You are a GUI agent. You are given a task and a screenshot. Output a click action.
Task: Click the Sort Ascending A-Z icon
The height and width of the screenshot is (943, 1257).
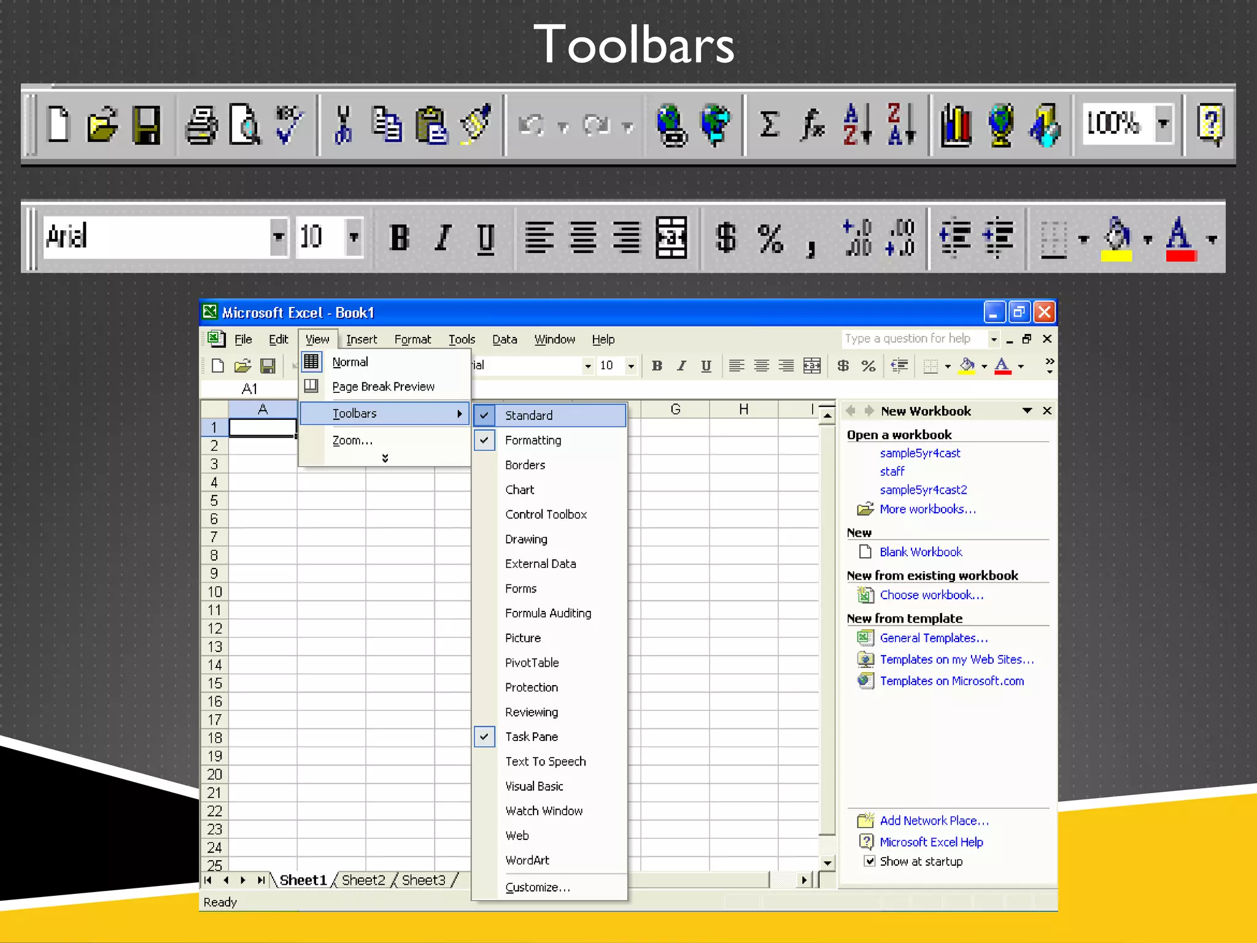(857, 125)
